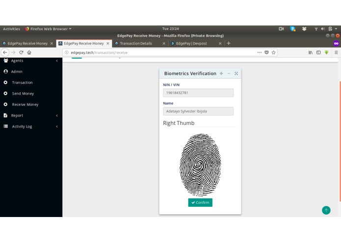Collapse the Biometrics Verification panel with minus icon
341x242 pixels.
coord(229,73)
